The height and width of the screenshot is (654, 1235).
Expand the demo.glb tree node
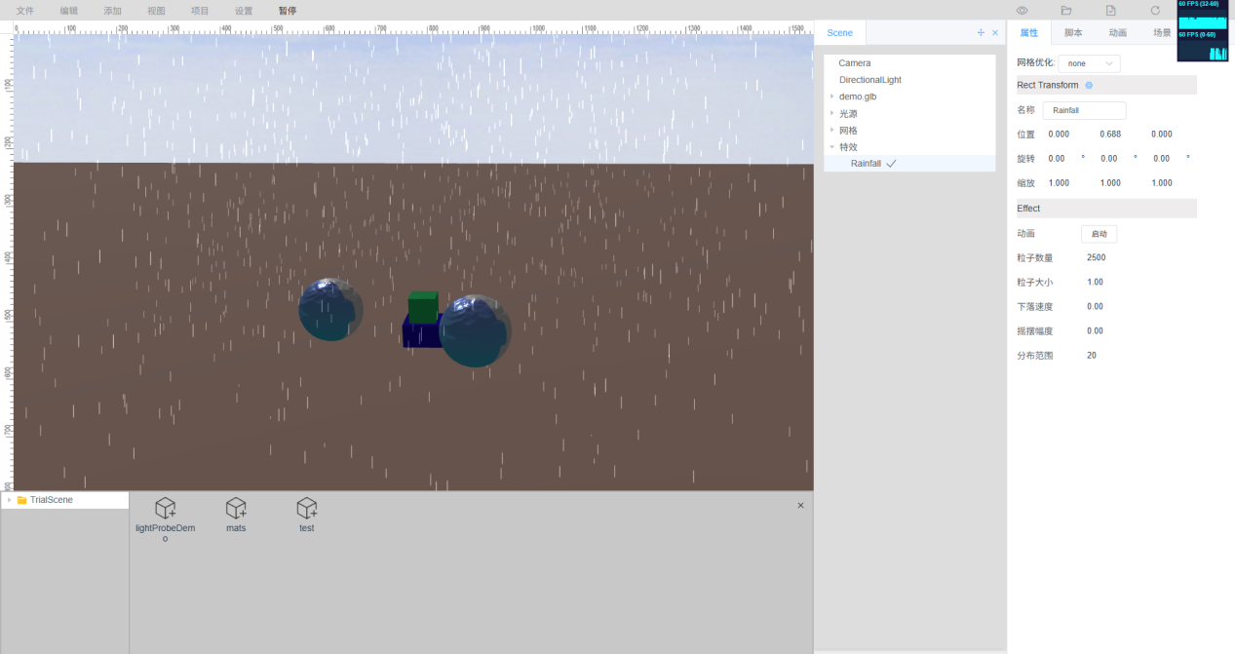[x=831, y=96]
